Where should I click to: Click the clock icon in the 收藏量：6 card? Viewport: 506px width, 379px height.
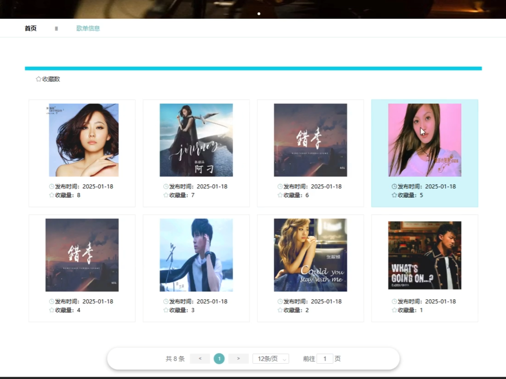point(280,187)
